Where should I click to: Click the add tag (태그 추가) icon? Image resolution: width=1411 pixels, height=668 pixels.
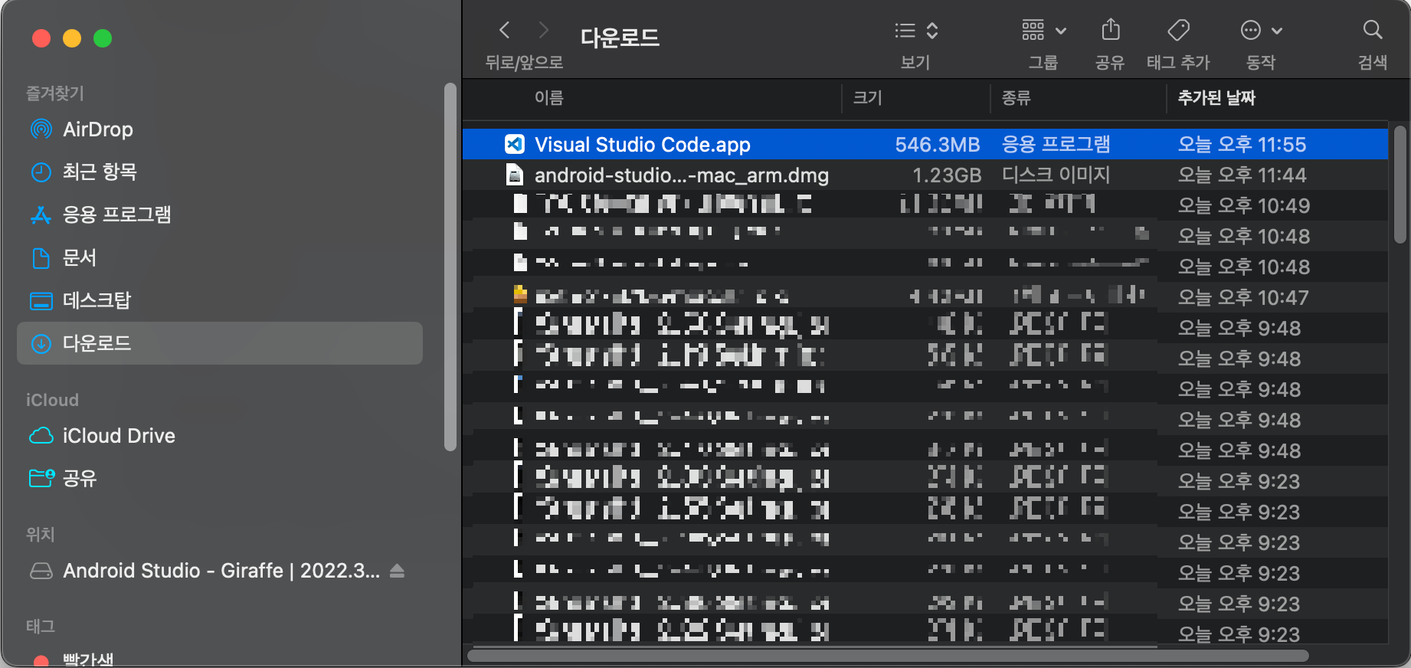coord(1178,31)
